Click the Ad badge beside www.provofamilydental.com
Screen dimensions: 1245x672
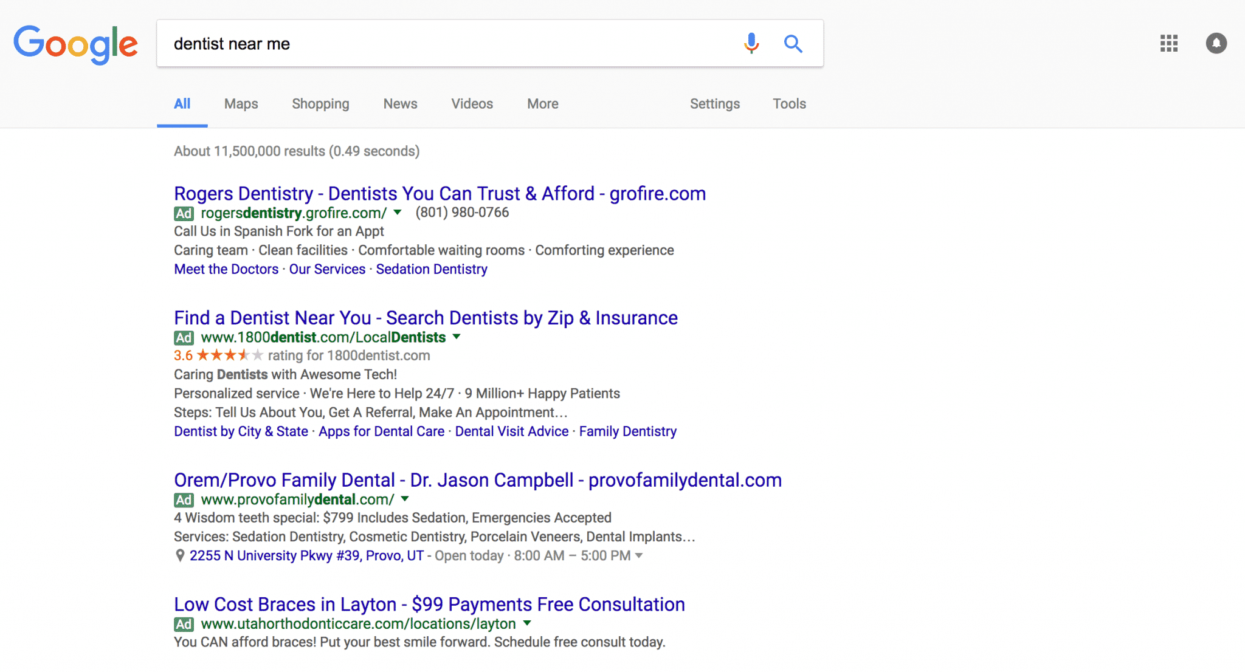pos(184,500)
